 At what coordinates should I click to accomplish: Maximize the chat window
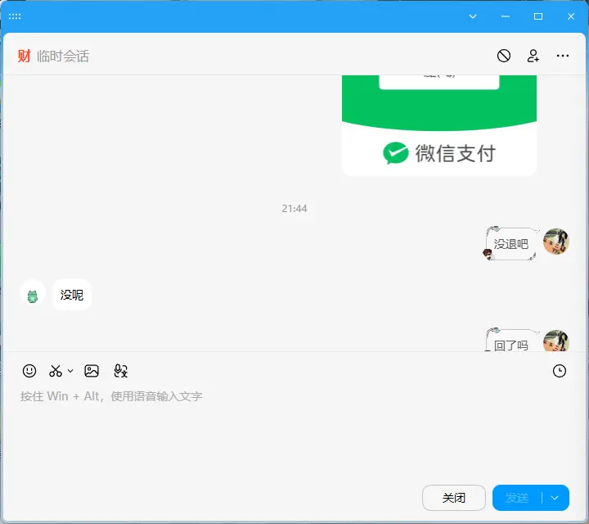coord(538,16)
